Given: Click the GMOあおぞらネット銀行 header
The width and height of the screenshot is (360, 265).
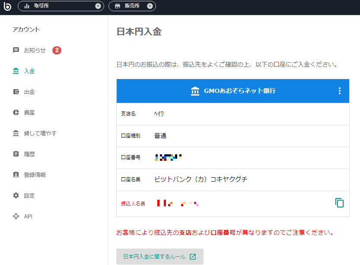Looking at the screenshot, I should point(233,91).
